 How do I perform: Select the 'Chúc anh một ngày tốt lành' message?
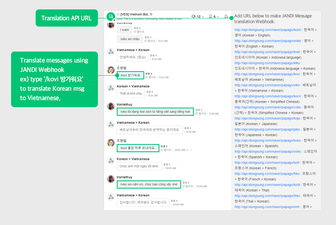139,166
